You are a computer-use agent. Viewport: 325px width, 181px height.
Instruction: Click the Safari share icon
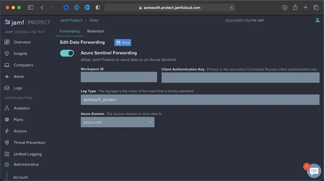295,7
